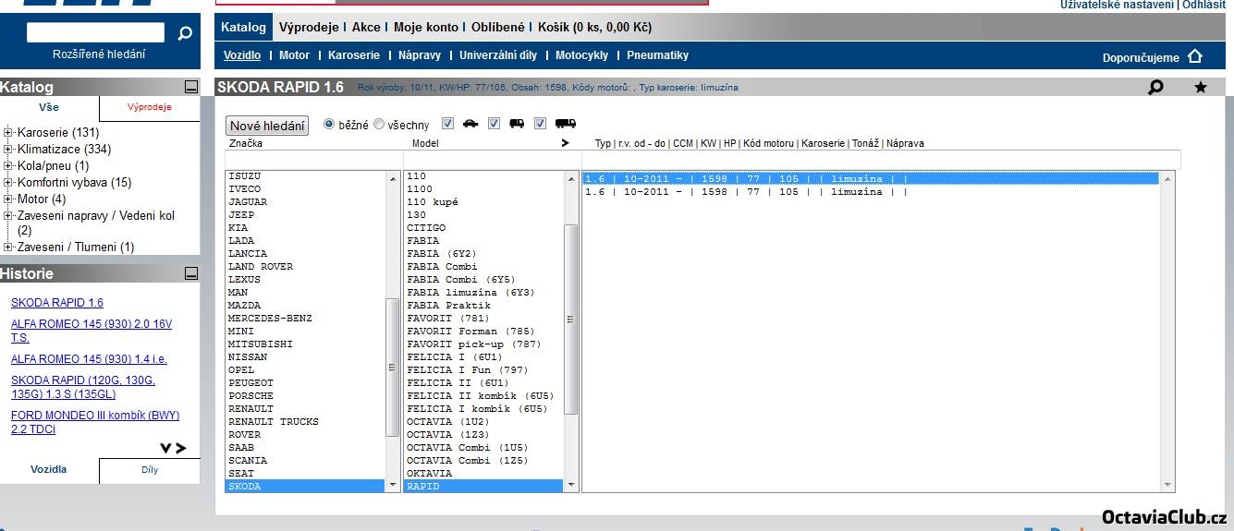The height and width of the screenshot is (531, 1234).
Task: Open Pneumatiky in the navigation menu
Action: [x=657, y=55]
